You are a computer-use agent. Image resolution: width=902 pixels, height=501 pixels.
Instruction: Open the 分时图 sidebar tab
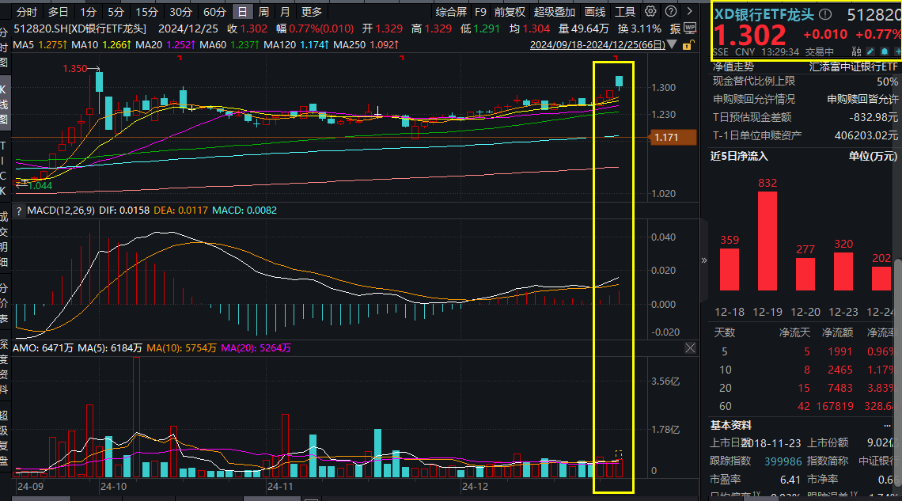point(3,47)
